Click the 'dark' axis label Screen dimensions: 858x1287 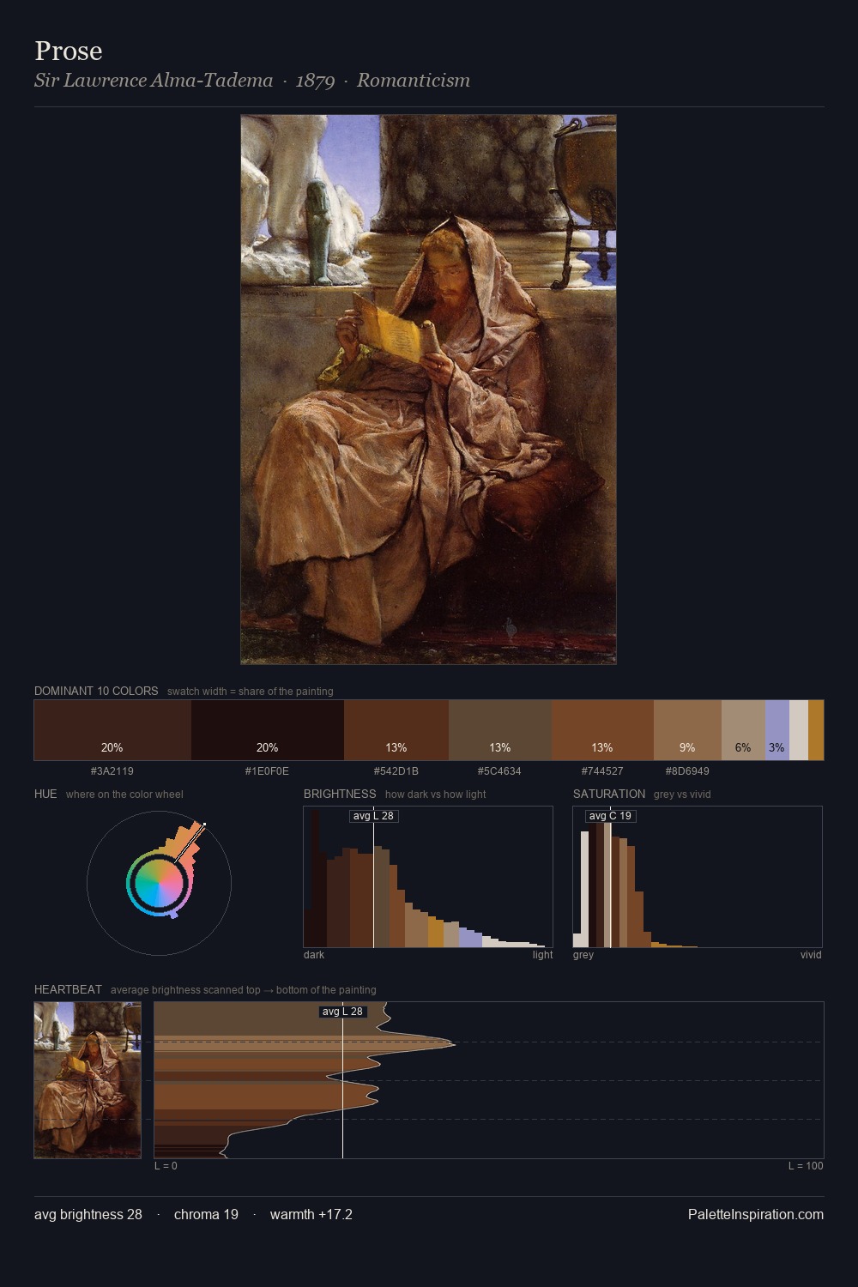pyautogui.click(x=314, y=955)
